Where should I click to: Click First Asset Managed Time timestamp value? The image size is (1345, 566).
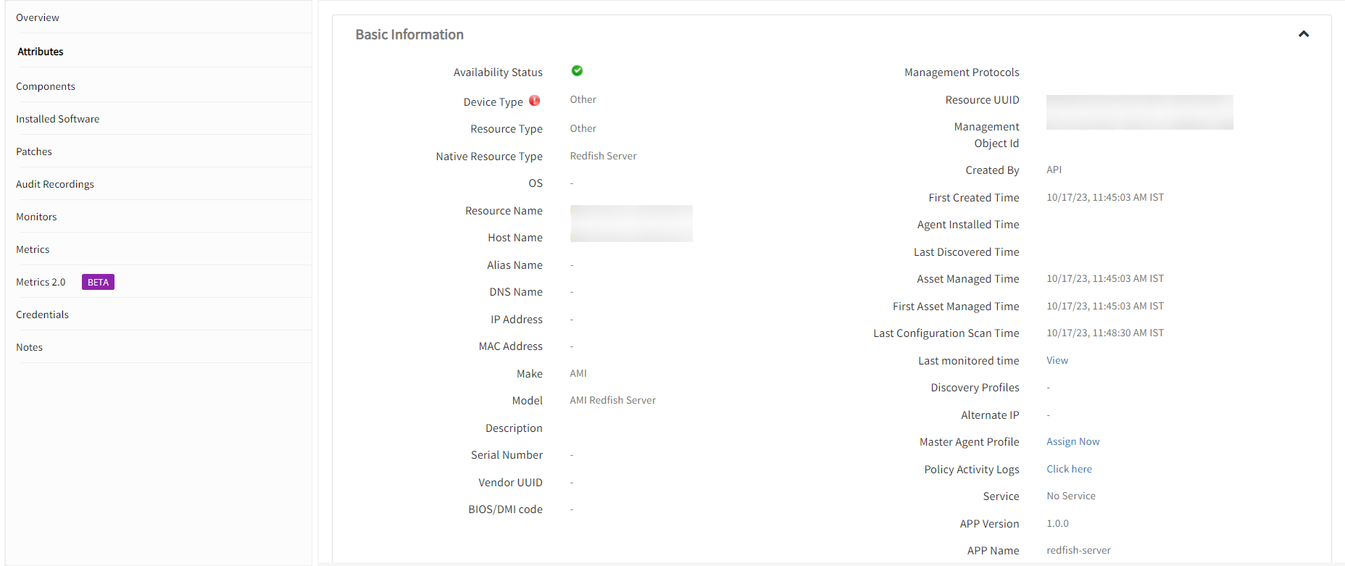[1105, 306]
